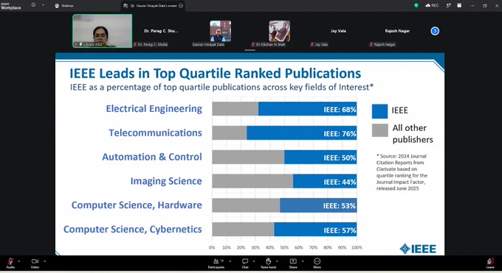Select the Dr. Parag C. Shu... participant tile
Image resolution: width=502 pixels, height=273 pixels.
(161, 31)
